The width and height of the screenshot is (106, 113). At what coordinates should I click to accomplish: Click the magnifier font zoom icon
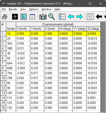click(52, 17)
